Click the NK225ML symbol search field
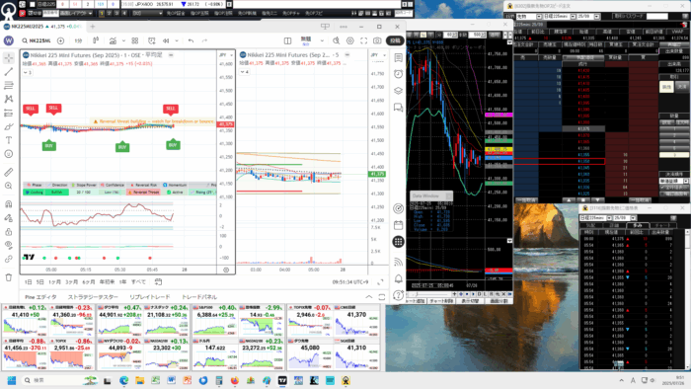 [x=37, y=40]
